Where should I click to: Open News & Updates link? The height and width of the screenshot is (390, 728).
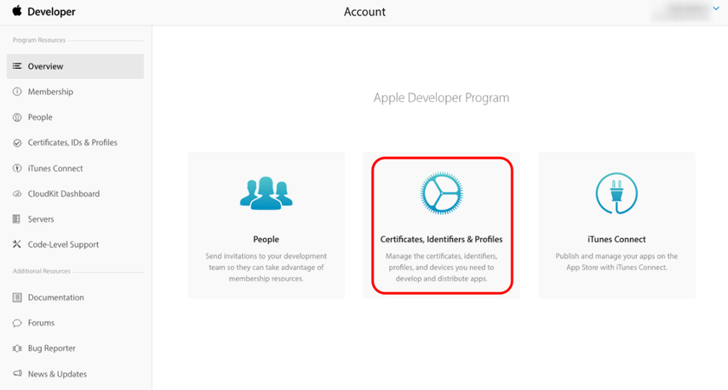pyautogui.click(x=57, y=374)
